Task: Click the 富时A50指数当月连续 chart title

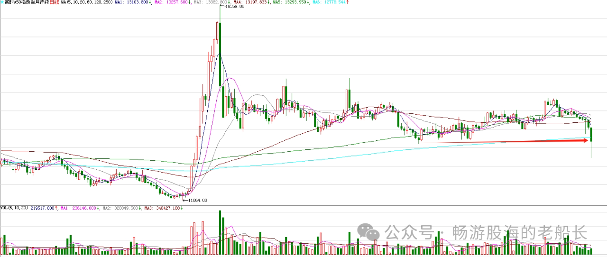Action: click(x=26, y=2)
